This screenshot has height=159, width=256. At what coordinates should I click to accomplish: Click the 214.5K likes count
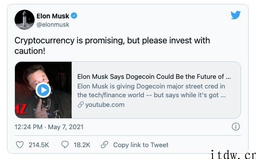pyautogui.click(x=39, y=145)
